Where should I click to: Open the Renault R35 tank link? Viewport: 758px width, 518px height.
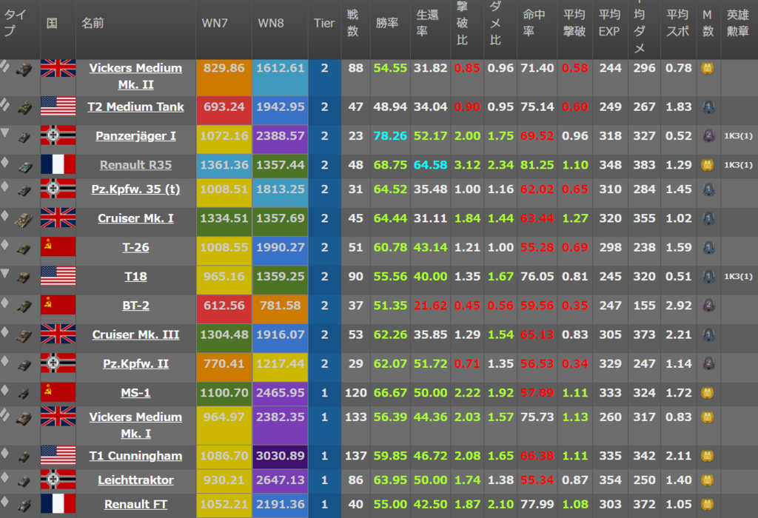[x=135, y=165]
